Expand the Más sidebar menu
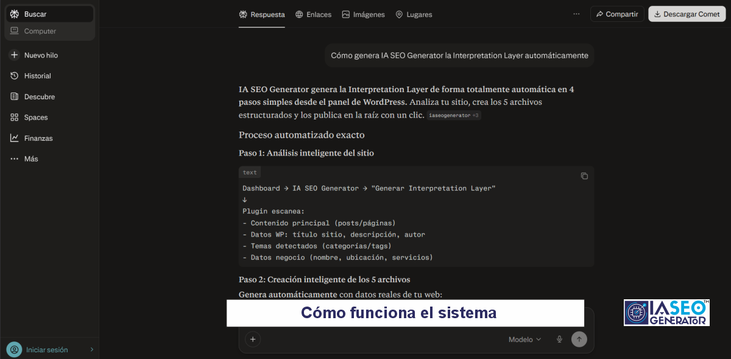 pyautogui.click(x=30, y=159)
